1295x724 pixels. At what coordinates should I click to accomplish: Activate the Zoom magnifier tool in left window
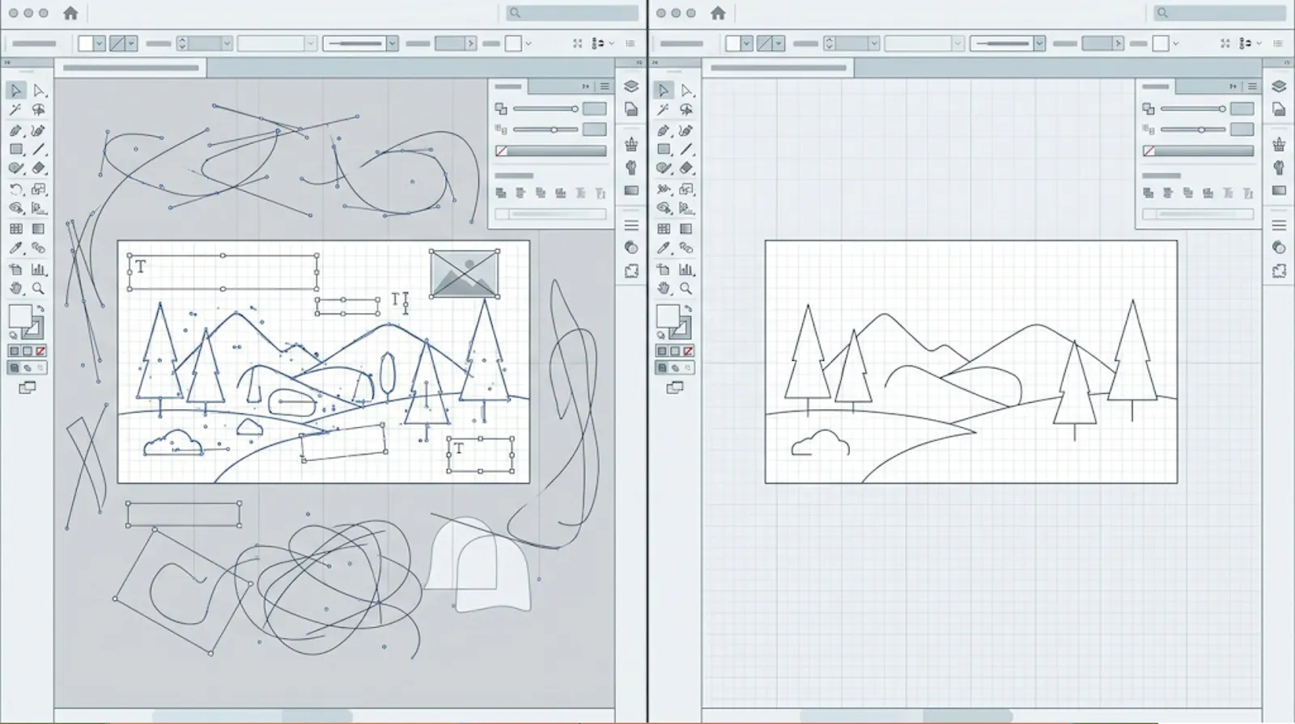tap(39, 288)
